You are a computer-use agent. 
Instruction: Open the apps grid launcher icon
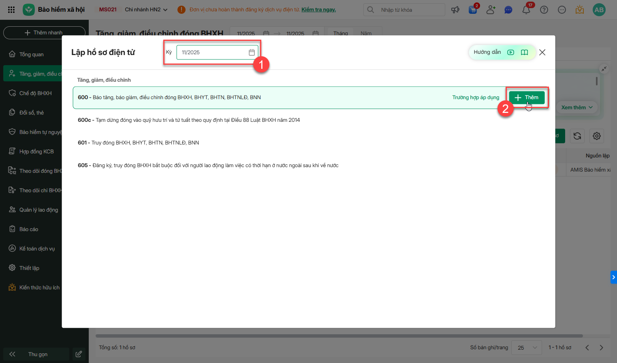[11, 10]
